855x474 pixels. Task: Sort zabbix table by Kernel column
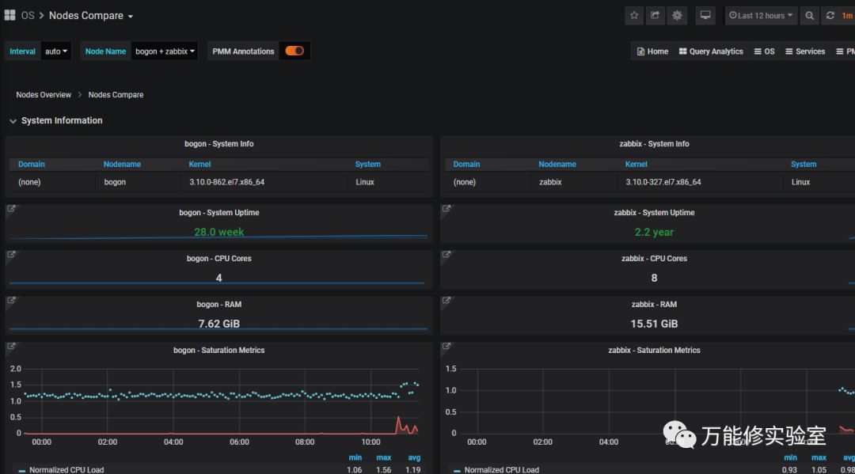coord(636,164)
